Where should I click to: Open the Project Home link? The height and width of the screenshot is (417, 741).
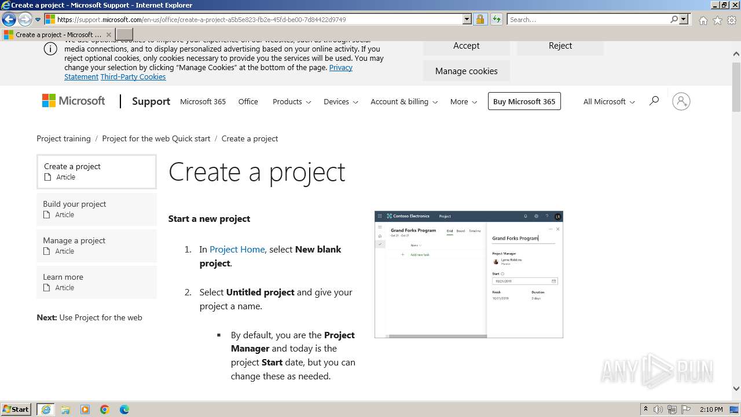coord(237,249)
